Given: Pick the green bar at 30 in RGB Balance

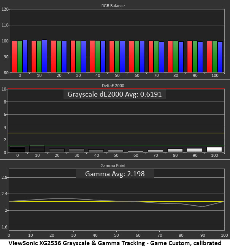Looking at the screenshot, I should (x=78, y=56).
